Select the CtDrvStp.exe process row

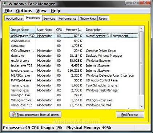pyautogui.click(x=74, y=51)
